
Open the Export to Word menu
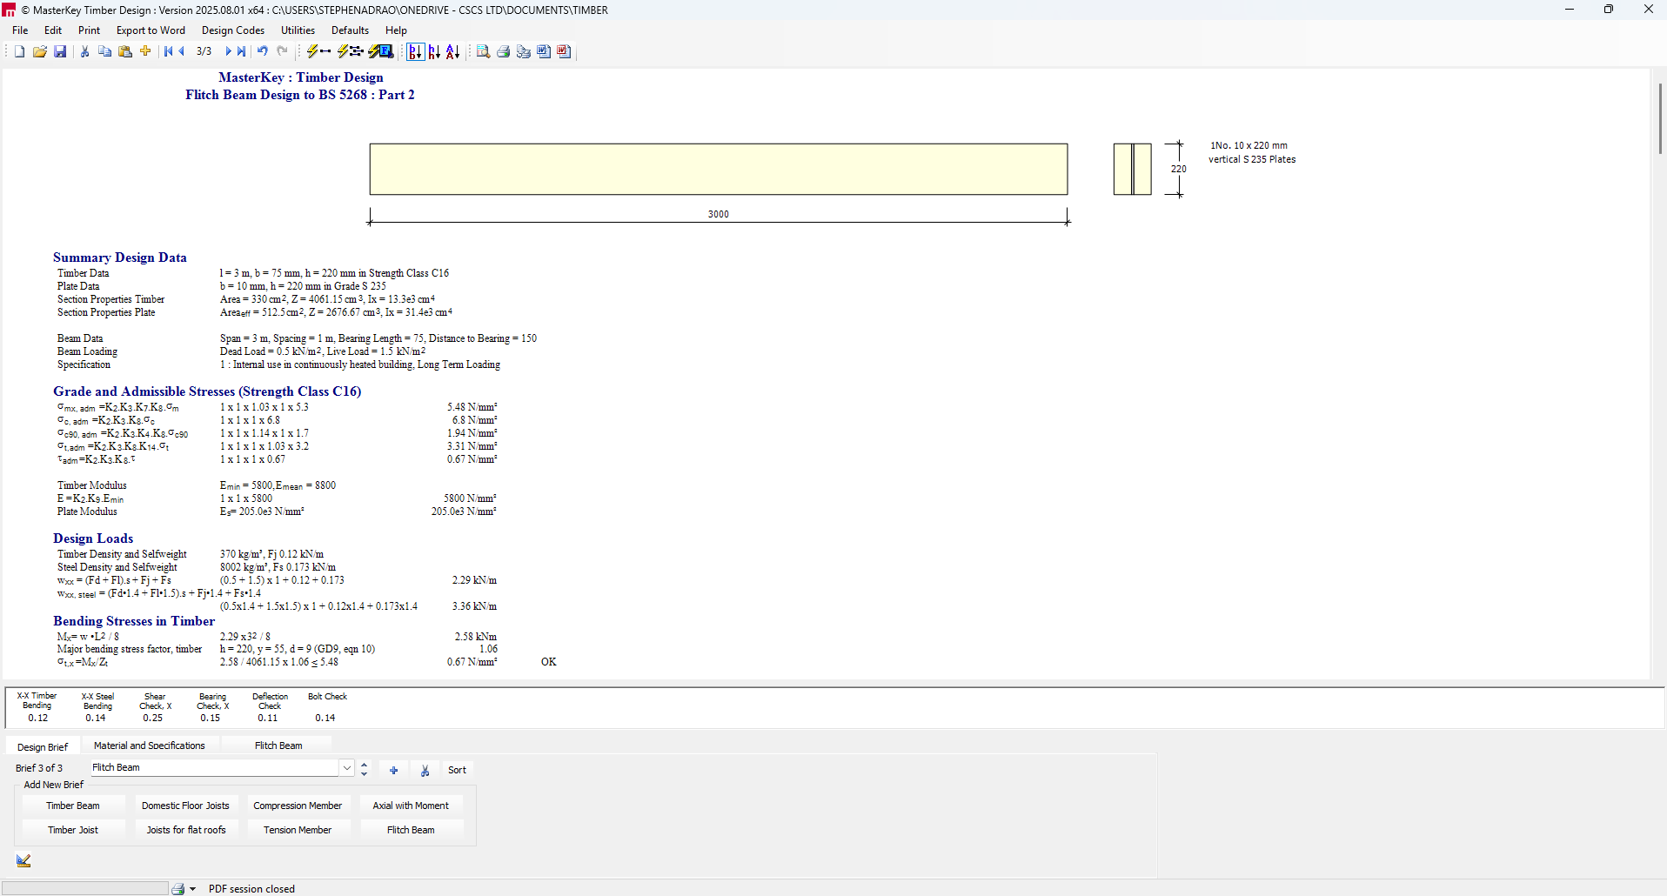click(x=151, y=30)
